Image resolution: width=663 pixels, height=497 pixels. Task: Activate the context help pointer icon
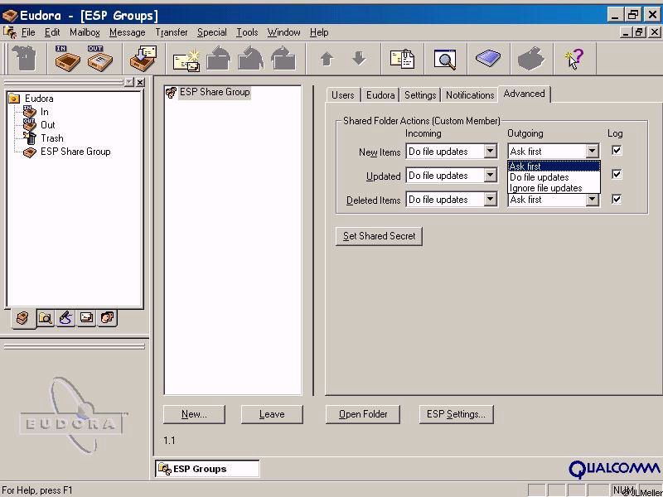click(x=573, y=59)
